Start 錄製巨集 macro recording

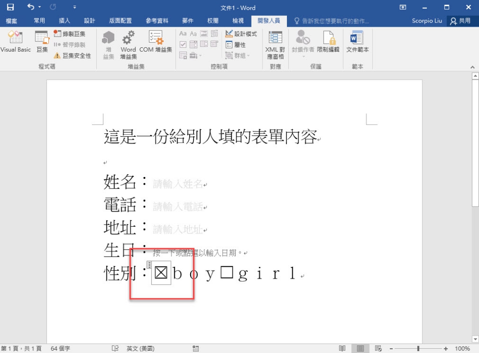click(x=69, y=33)
